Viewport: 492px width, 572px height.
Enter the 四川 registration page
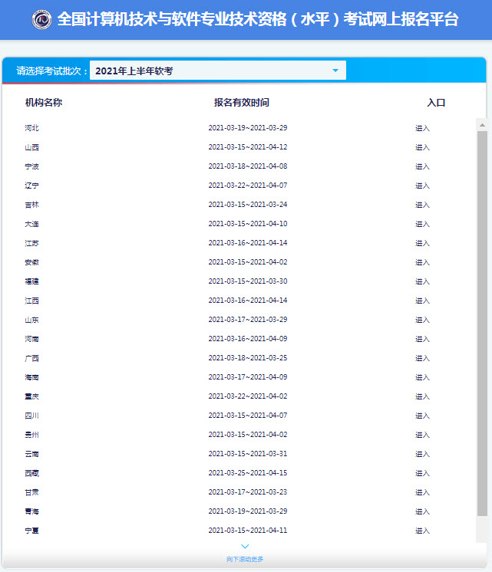(x=422, y=416)
